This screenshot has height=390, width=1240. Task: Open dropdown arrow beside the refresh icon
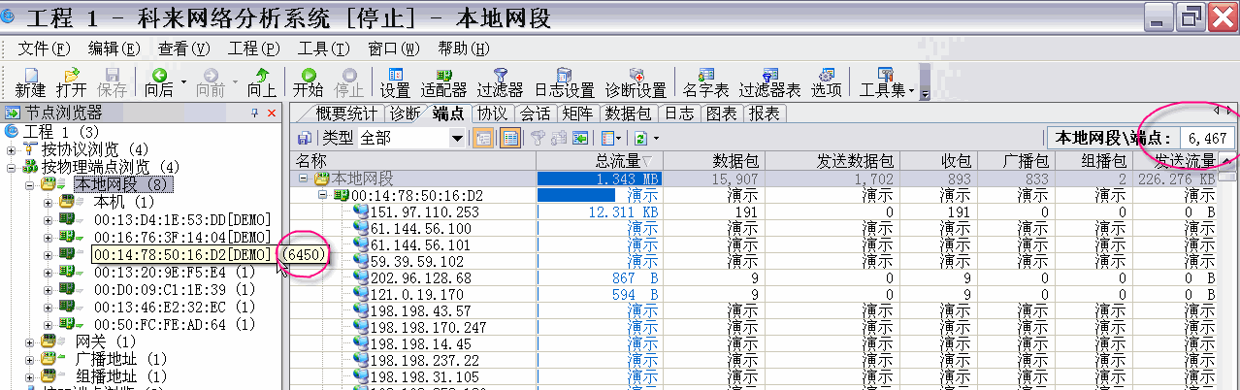click(x=655, y=138)
